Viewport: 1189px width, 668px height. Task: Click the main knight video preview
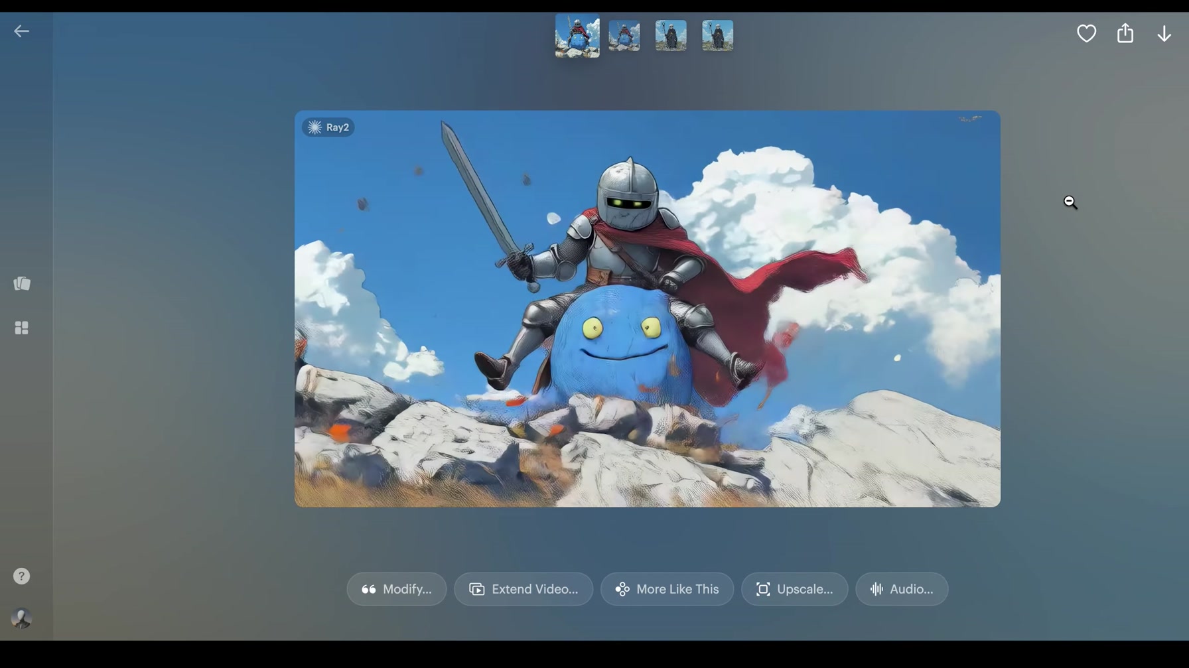tap(648, 309)
